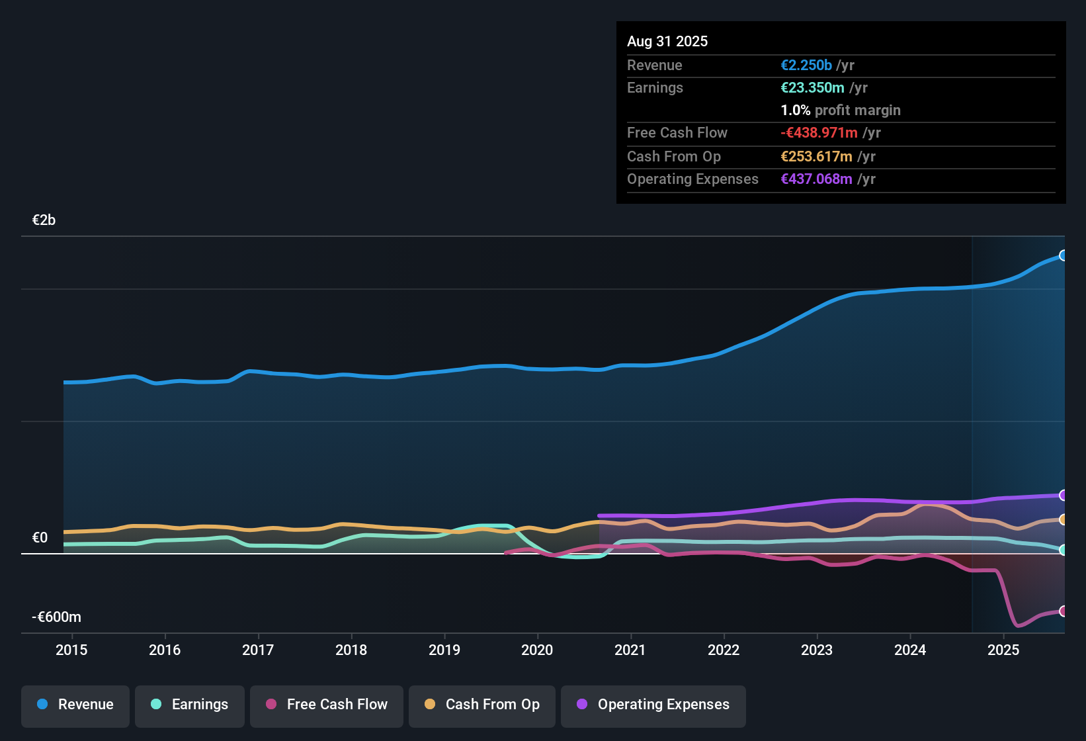The image size is (1086, 741).
Task: Click the orange Cash From Op legend dot
Action: click(430, 705)
